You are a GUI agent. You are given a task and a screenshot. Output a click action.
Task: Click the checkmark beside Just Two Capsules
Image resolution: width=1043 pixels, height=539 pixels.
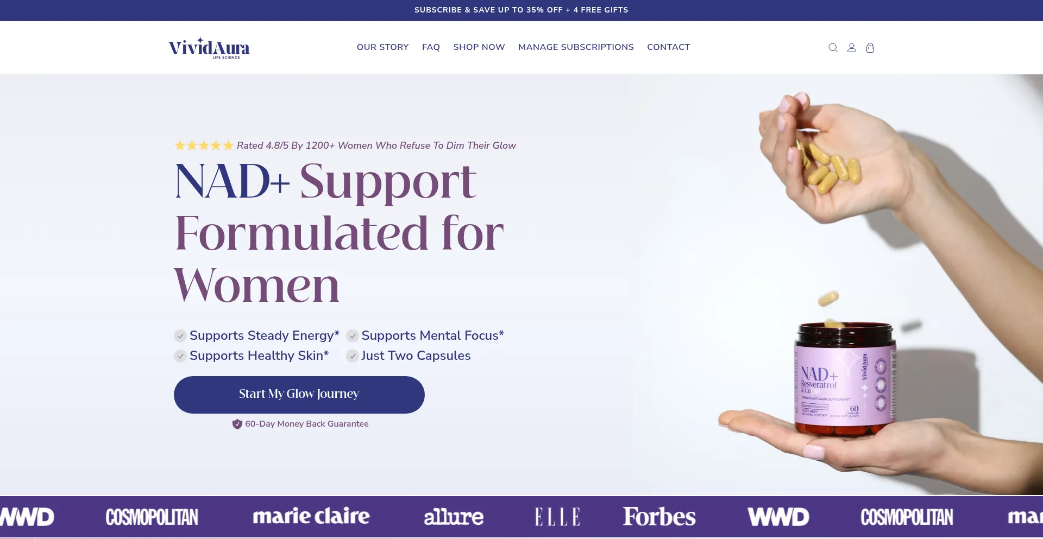pyautogui.click(x=353, y=356)
